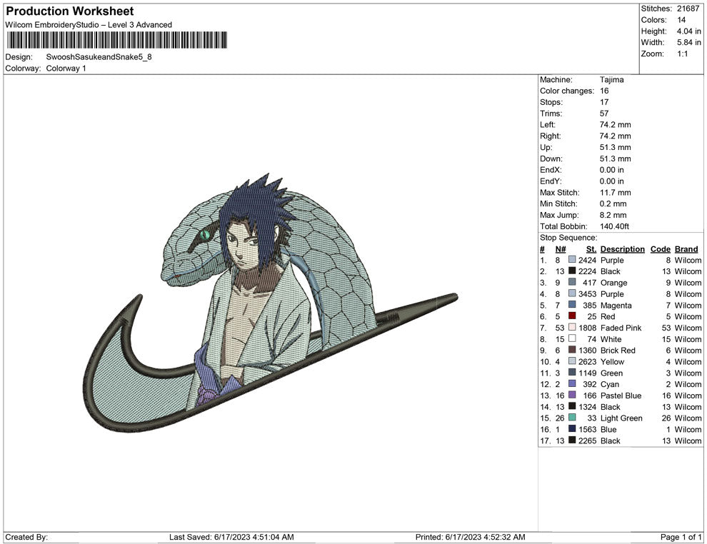Screen dimensions: 707x544
Task: Click the Brick Red color swatch
Action: [572, 350]
